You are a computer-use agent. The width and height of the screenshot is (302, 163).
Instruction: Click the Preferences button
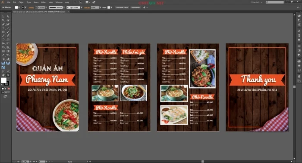(x=135, y=7)
